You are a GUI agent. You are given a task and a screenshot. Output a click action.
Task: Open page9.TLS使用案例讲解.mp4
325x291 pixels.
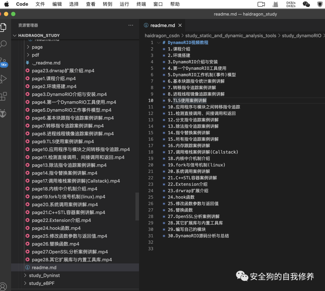63,142
